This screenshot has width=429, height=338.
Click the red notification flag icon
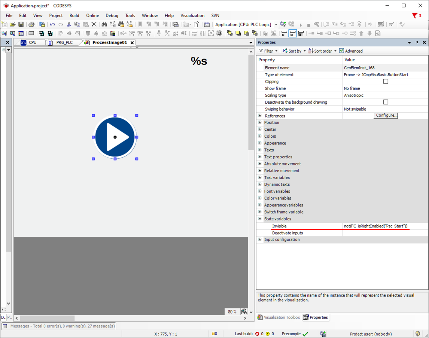tap(415, 15)
